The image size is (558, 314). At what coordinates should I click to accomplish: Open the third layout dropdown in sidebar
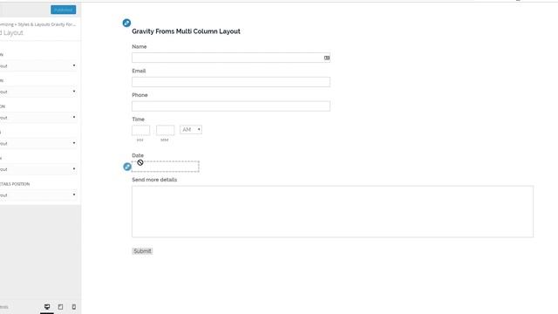(x=38, y=118)
